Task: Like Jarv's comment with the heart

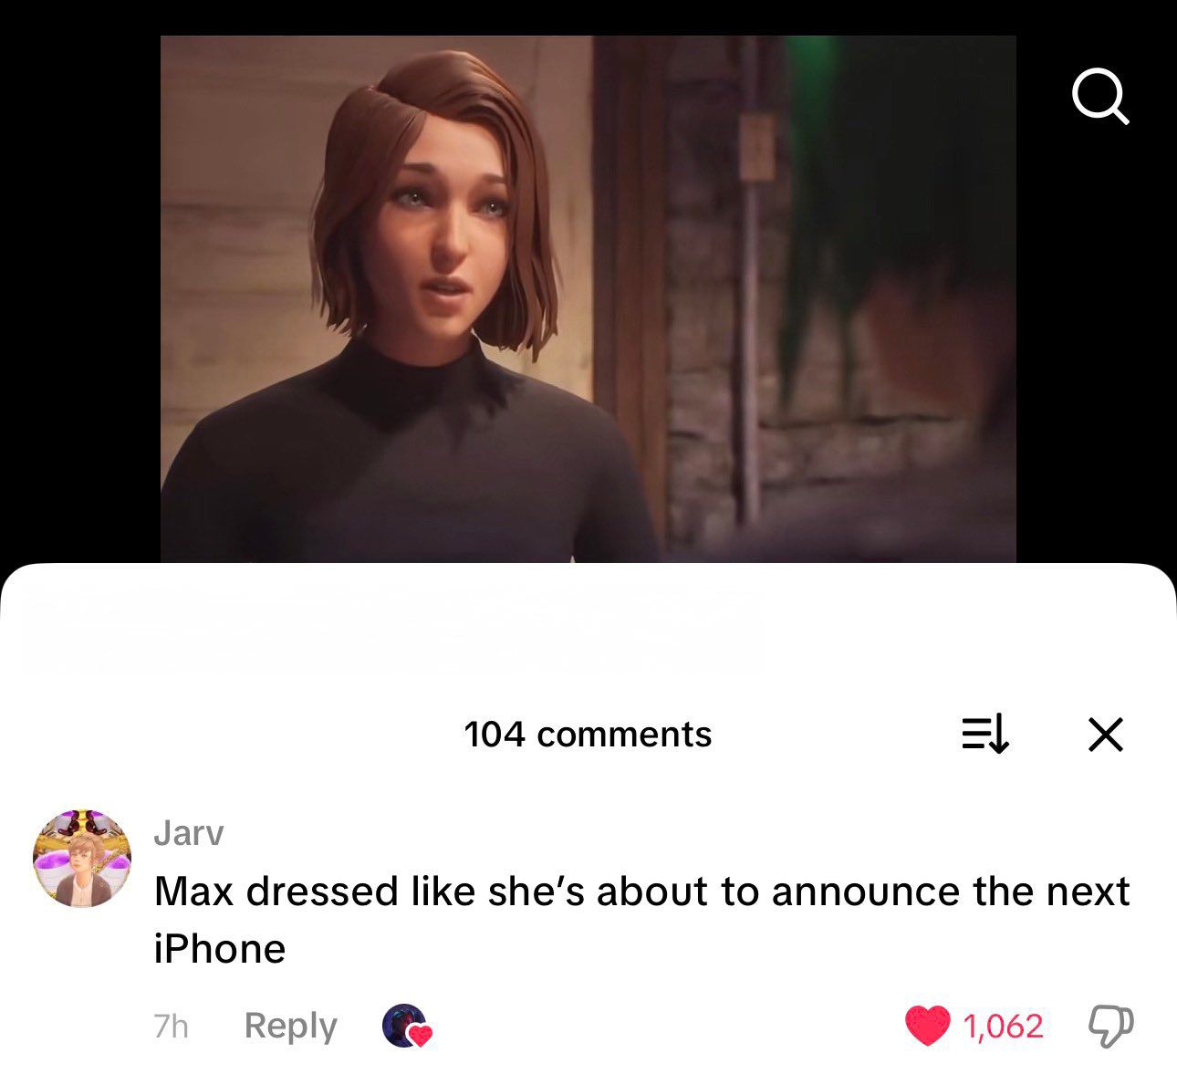Action: [927, 1026]
